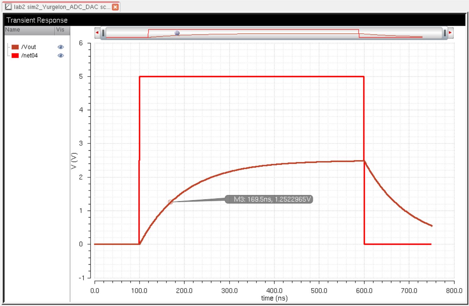
Task: Click the /Vout color swatch in the legend
Action: [x=15, y=47]
